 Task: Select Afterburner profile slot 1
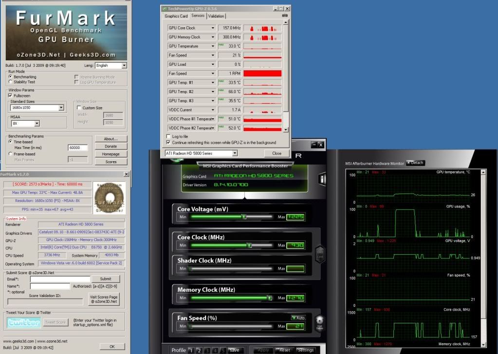click(x=191, y=350)
